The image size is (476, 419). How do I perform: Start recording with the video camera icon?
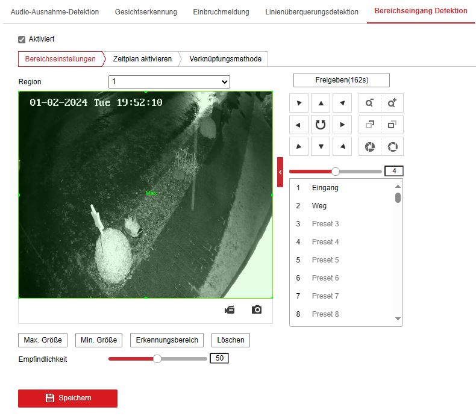[x=230, y=309]
